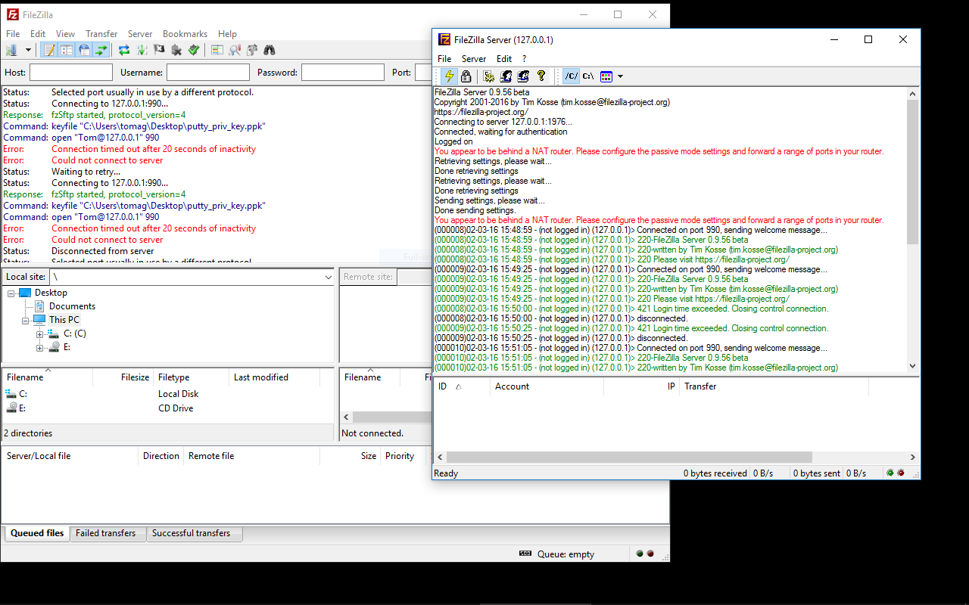Open the Help menu in FileZilla client

click(x=227, y=34)
